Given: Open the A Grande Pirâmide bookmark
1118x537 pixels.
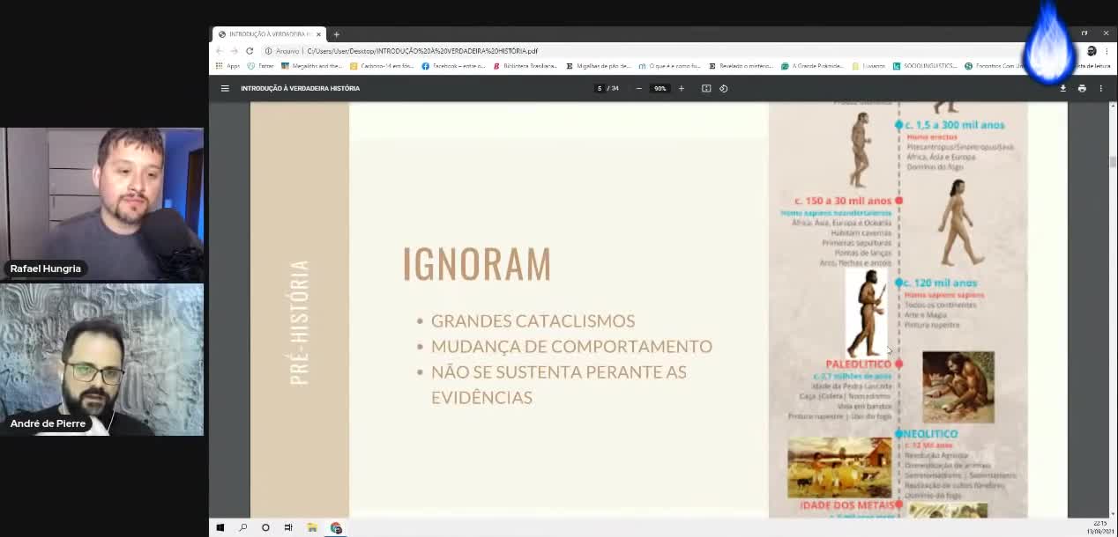Looking at the screenshot, I should click(x=812, y=66).
